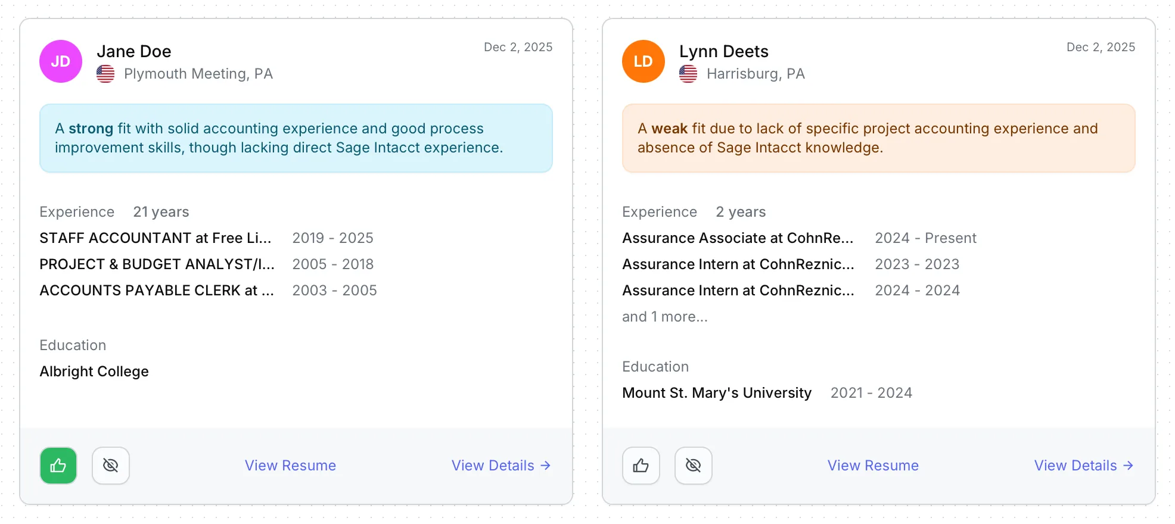
Task: Toggle the green thumbs-up on Jane Doe
Action: (58, 466)
